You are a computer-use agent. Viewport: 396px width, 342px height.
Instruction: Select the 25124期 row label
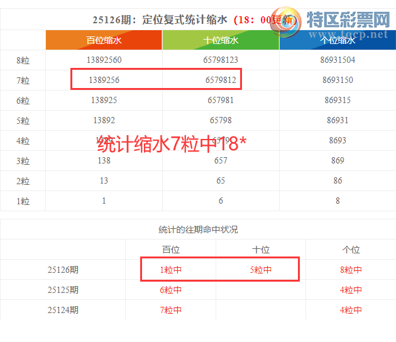pyautogui.click(x=63, y=310)
